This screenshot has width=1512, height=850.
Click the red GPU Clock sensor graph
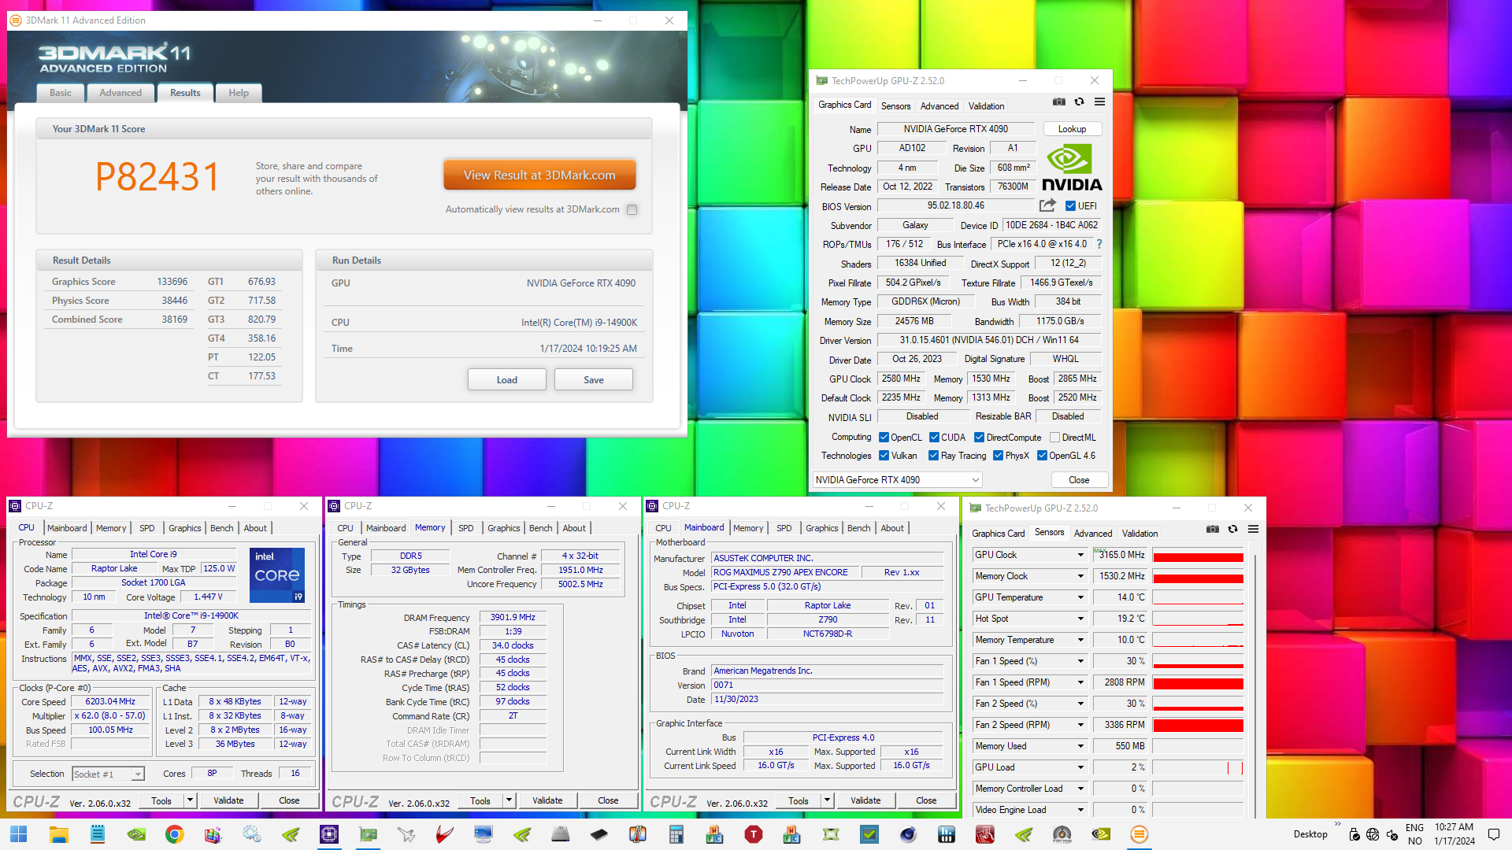[1198, 555]
